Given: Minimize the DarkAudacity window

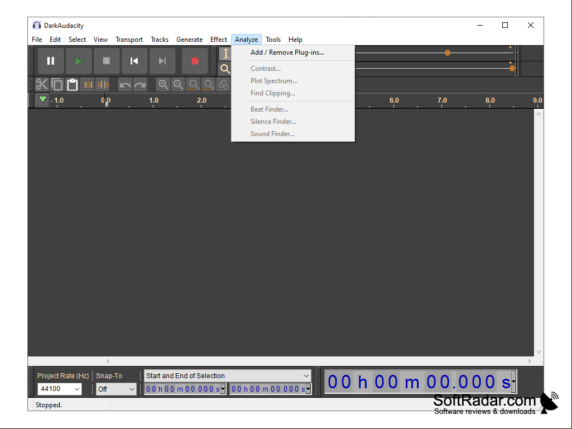Looking at the screenshot, I should pyautogui.click(x=480, y=25).
